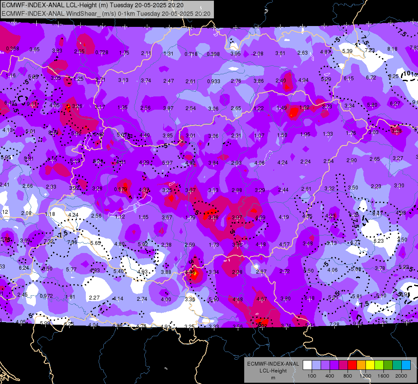Click the legend tick label '400'
The image size is (418, 384).
tap(330, 376)
